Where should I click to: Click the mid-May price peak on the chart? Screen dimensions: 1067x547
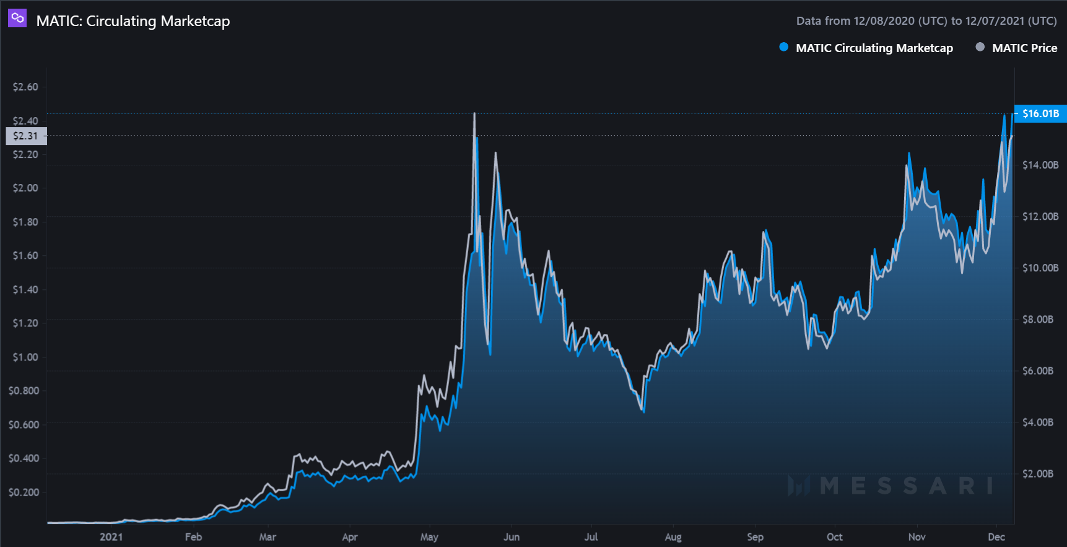474,114
